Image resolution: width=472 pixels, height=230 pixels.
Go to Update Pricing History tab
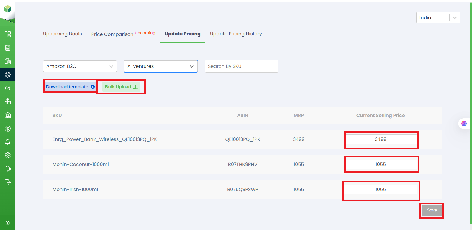[236, 34]
